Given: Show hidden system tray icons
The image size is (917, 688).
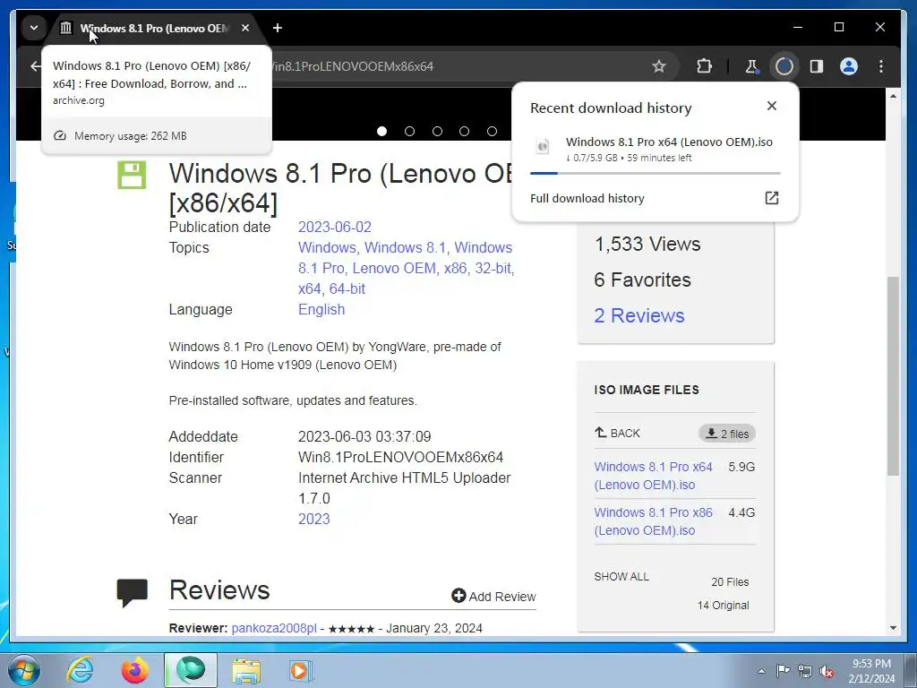Looking at the screenshot, I should 761,671.
